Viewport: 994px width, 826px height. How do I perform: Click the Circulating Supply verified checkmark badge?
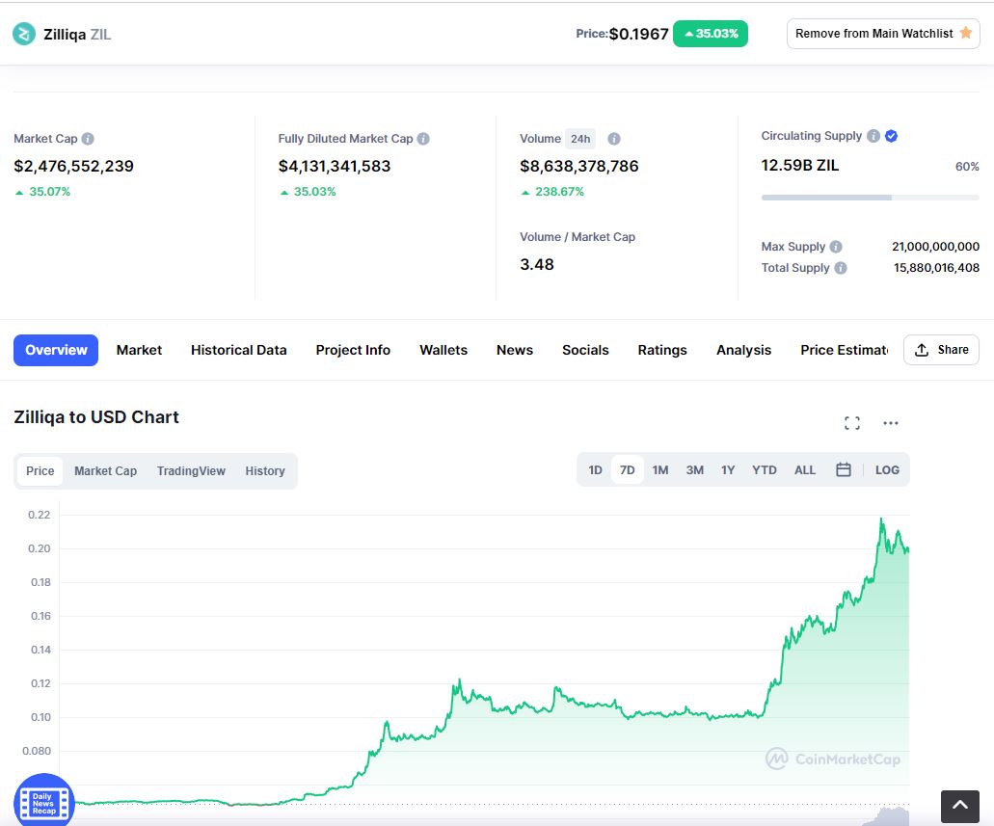point(891,136)
